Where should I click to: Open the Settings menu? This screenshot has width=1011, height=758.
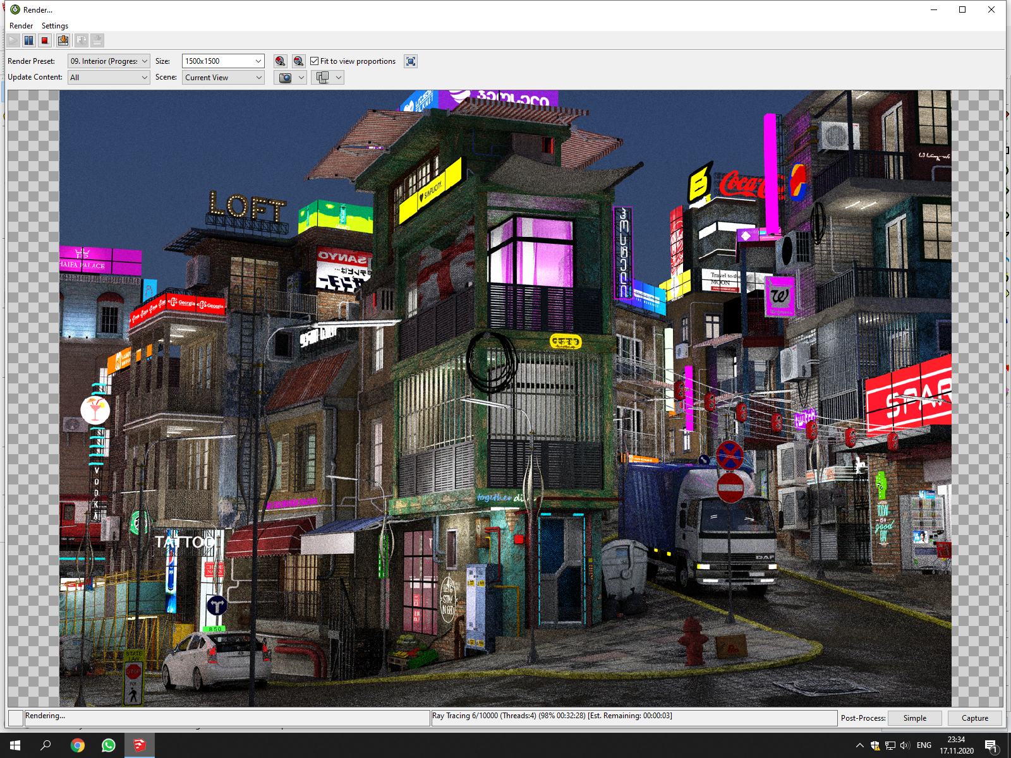[55, 26]
